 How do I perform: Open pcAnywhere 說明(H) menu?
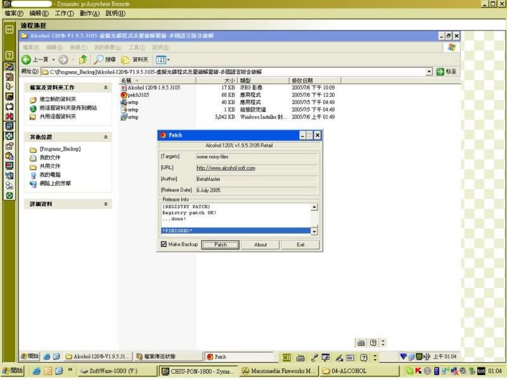click(x=115, y=13)
